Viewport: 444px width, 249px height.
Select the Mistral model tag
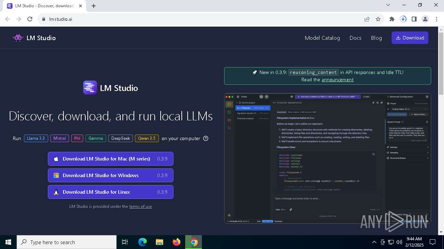click(x=60, y=138)
